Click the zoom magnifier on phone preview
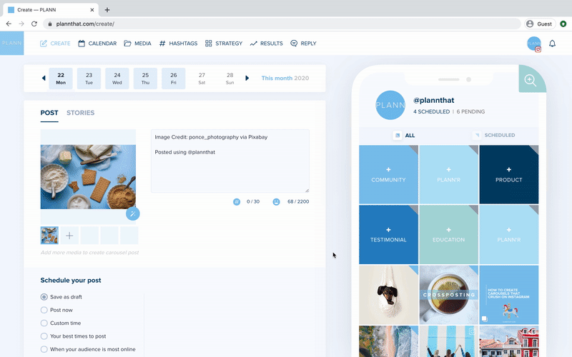The width and height of the screenshot is (572, 357). coord(530,80)
